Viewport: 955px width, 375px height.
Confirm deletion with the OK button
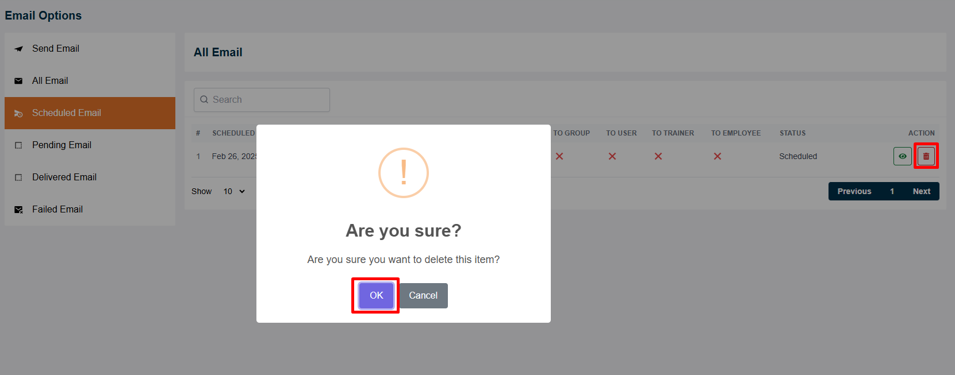(x=376, y=295)
